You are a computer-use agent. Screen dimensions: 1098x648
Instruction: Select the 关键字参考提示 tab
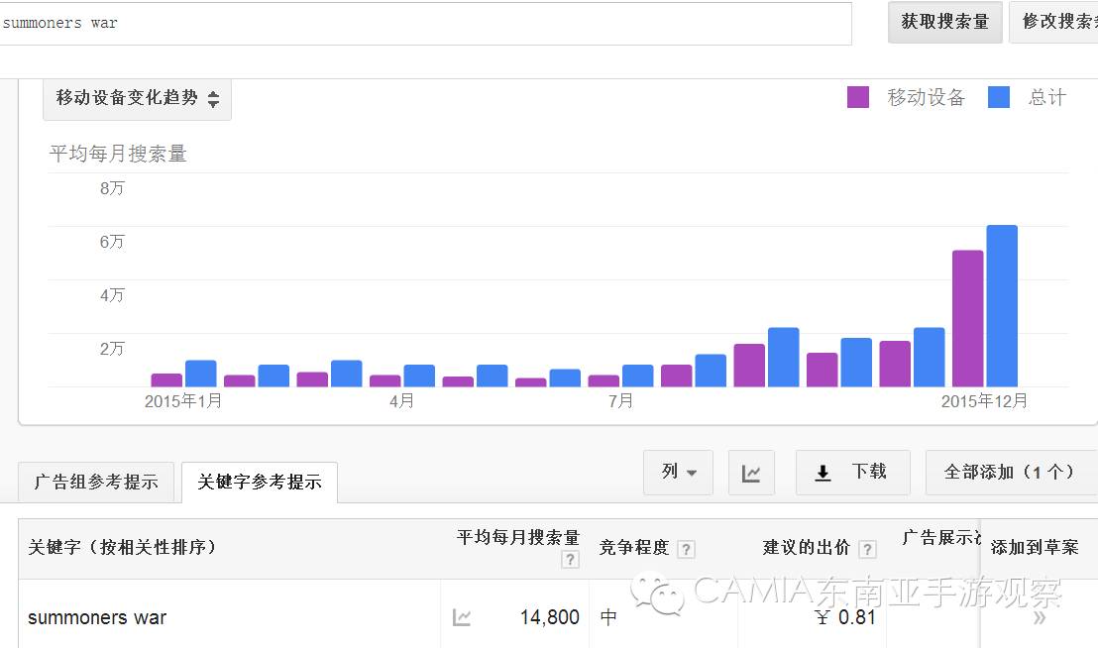point(259,483)
